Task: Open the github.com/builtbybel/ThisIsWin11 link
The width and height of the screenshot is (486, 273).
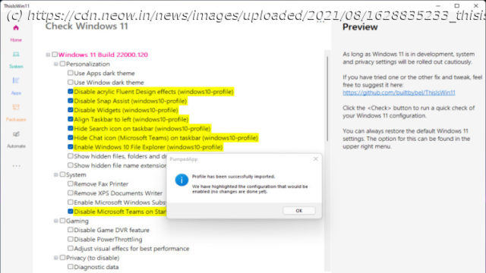Action: click(x=399, y=93)
